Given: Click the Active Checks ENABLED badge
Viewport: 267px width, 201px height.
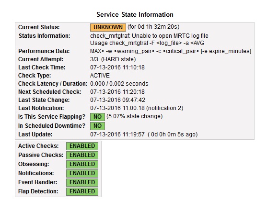Looking at the screenshot, I should click(82, 146).
